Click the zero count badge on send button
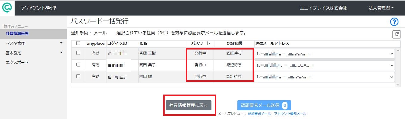 coord(285,105)
